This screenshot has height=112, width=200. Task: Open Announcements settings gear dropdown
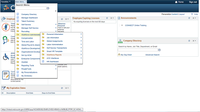194,18
